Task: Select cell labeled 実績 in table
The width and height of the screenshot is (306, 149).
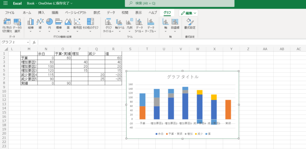Action: (29, 83)
